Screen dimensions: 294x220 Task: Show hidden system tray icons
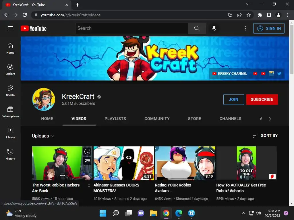pyautogui.click(x=243, y=213)
